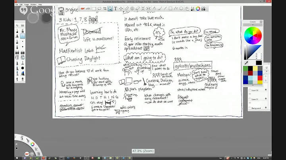Screen dimensions: 286x160
Task: Select the Text tool
Action: point(116,9)
